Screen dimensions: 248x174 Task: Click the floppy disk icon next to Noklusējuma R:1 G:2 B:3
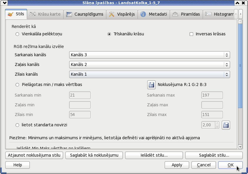[x=151, y=85]
